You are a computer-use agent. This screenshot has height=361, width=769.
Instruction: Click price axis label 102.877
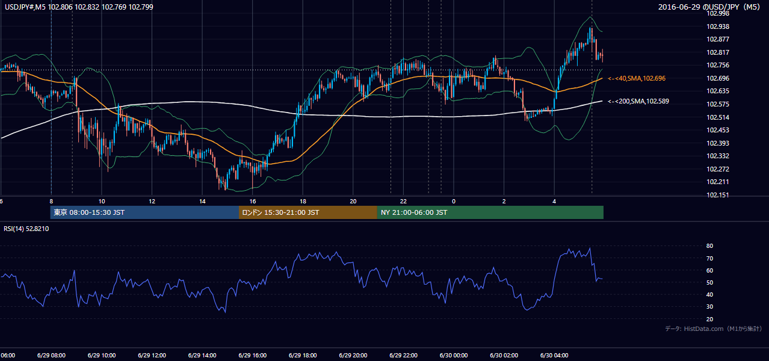point(717,39)
